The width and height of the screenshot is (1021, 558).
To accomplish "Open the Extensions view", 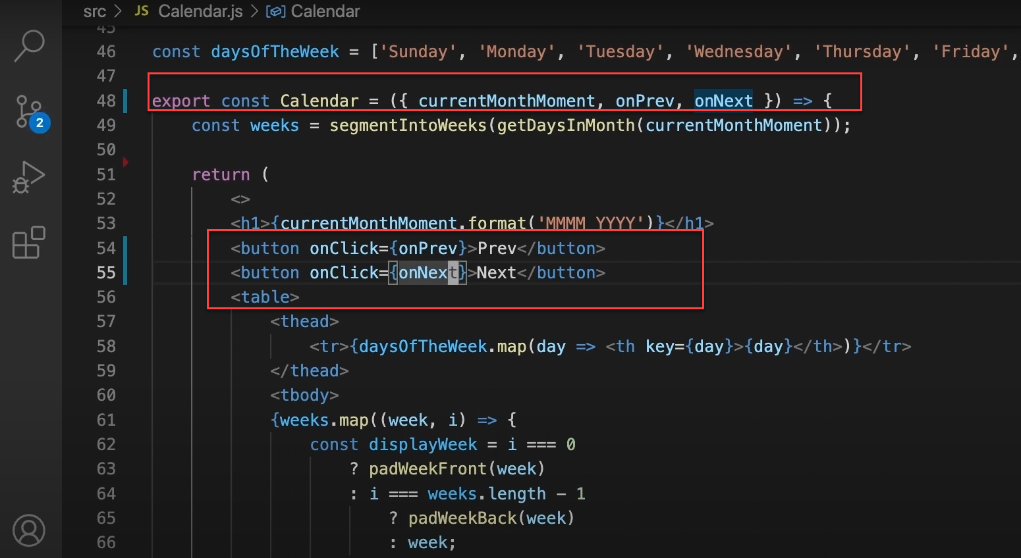I will pyautogui.click(x=29, y=243).
